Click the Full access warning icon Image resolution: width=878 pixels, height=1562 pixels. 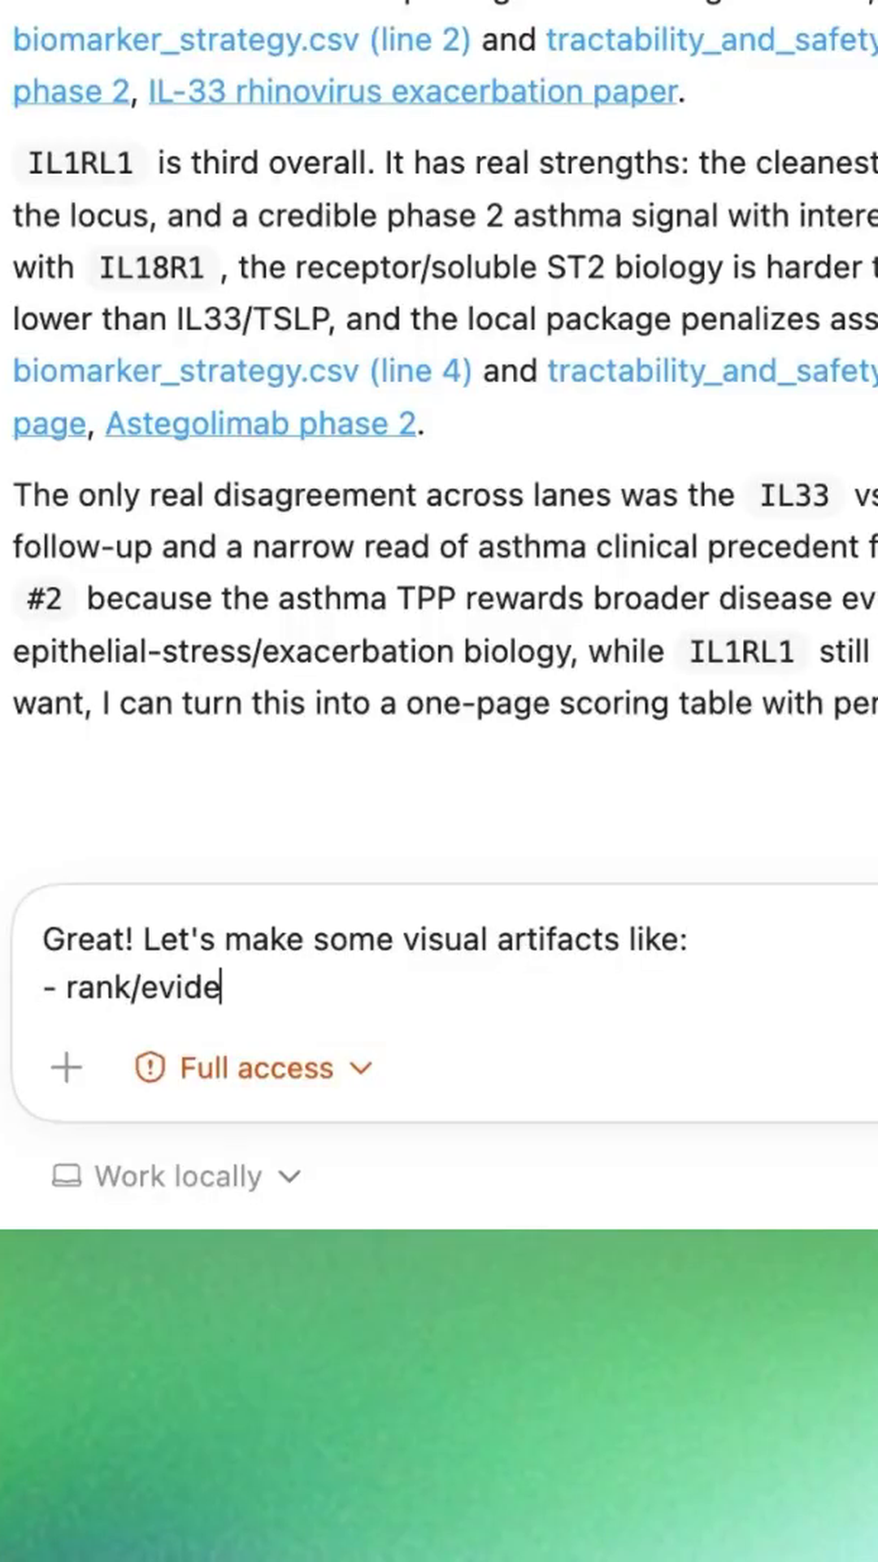pos(150,1067)
